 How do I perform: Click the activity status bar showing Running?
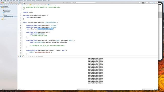(79, 3)
